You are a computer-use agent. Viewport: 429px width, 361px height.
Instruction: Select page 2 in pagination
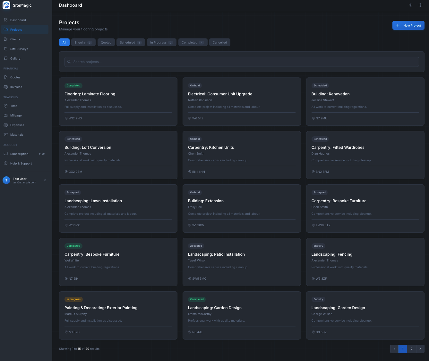point(411,349)
